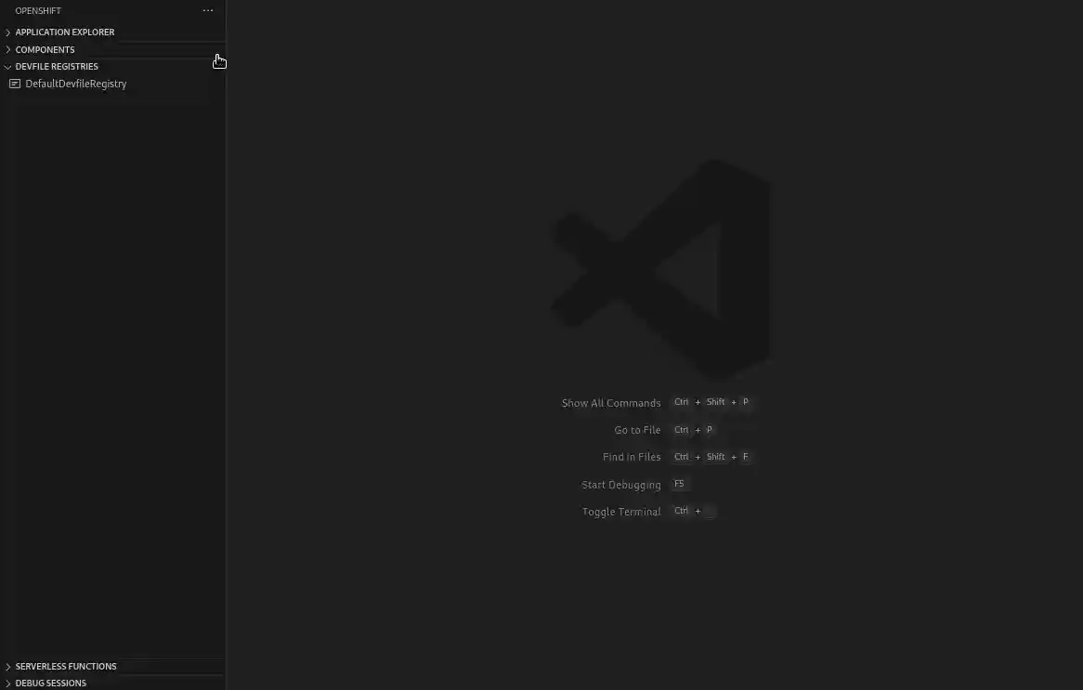
Task: Click the Ctrl badge next to Toggle Terminal
Action: (681, 511)
